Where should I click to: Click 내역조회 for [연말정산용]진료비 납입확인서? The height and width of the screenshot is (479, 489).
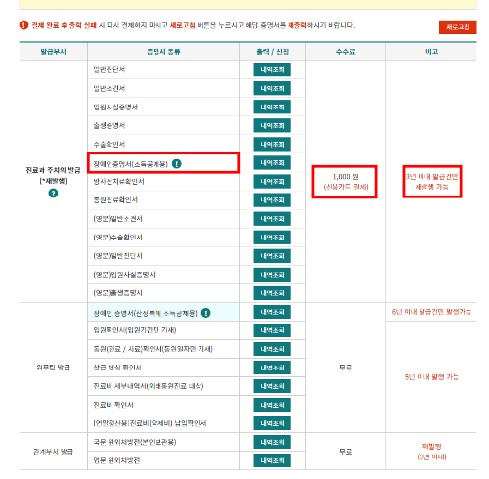pos(272,423)
